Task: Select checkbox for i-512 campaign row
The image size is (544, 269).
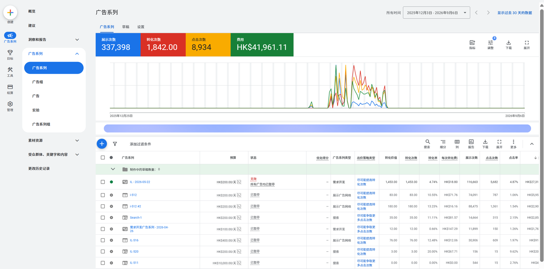Action: 103,195
